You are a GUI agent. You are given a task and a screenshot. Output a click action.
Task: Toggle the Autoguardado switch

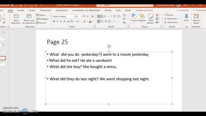click(x=14, y=5)
